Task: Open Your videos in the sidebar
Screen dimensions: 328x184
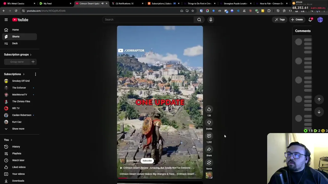Action: 19,174
